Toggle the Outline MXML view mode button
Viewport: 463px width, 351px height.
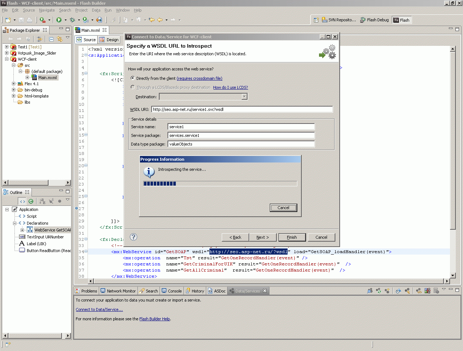22,201
